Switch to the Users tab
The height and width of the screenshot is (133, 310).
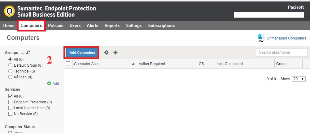[x=75, y=25]
